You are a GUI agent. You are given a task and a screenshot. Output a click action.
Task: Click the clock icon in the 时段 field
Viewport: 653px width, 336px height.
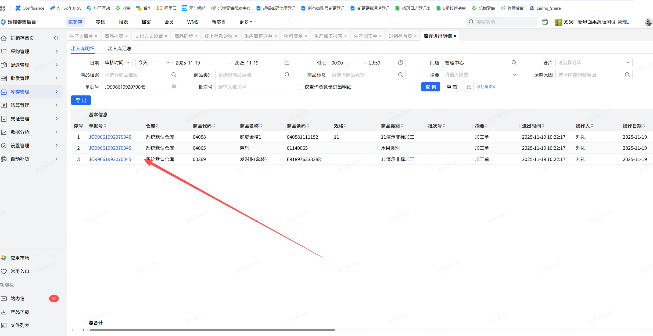coord(400,63)
